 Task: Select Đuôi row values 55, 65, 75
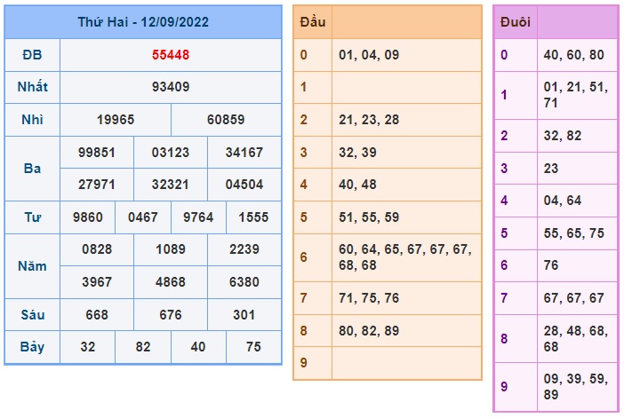[574, 233]
